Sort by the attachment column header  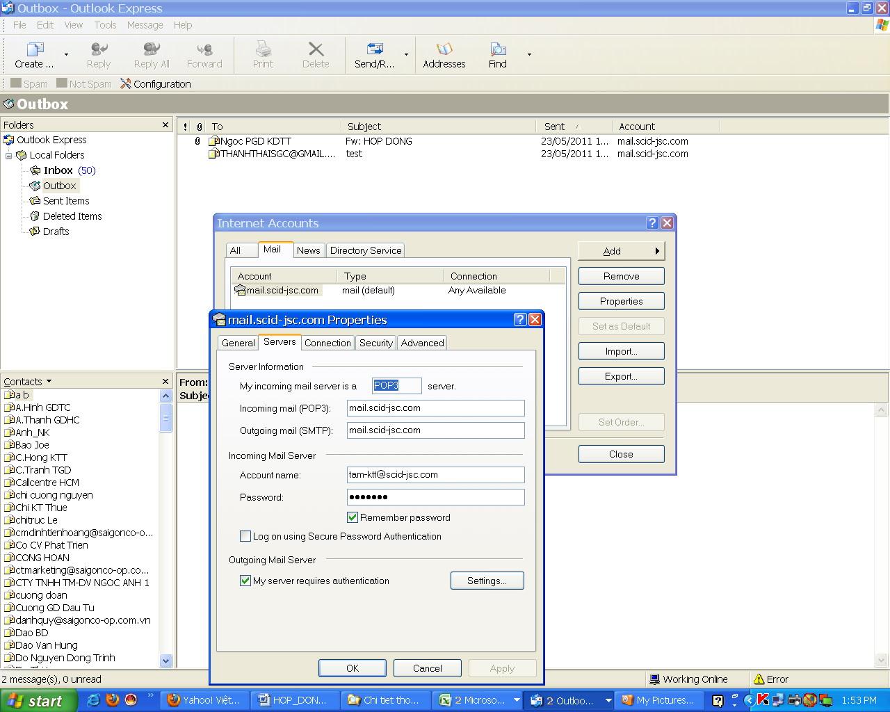[200, 127]
